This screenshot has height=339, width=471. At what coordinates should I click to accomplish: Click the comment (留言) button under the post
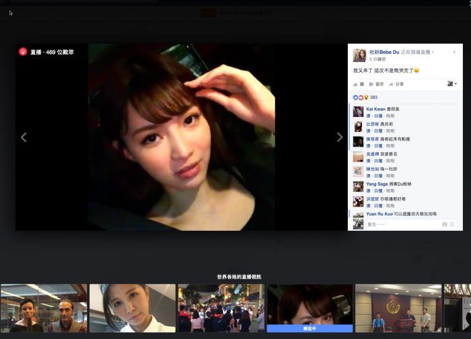(376, 84)
